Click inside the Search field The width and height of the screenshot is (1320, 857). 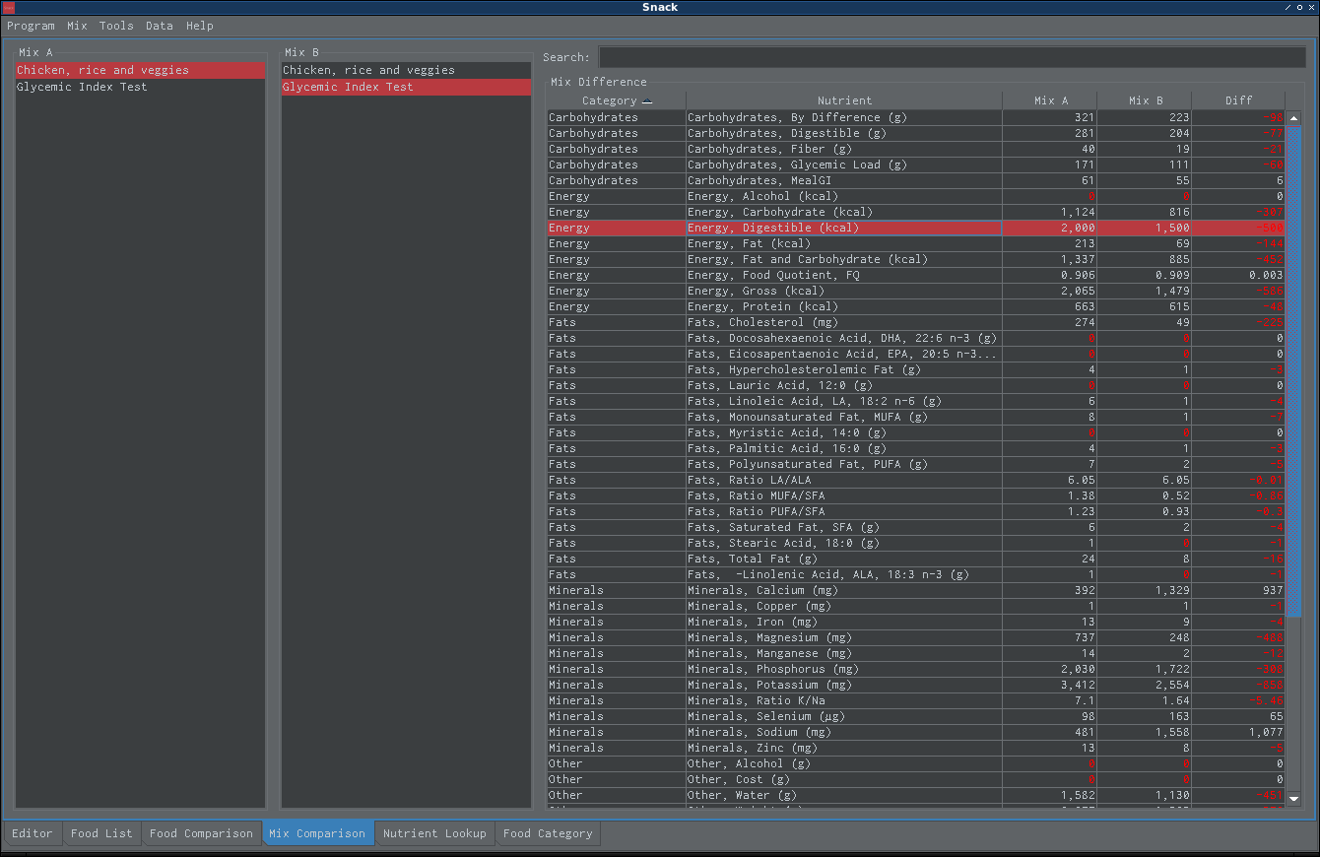(952, 57)
